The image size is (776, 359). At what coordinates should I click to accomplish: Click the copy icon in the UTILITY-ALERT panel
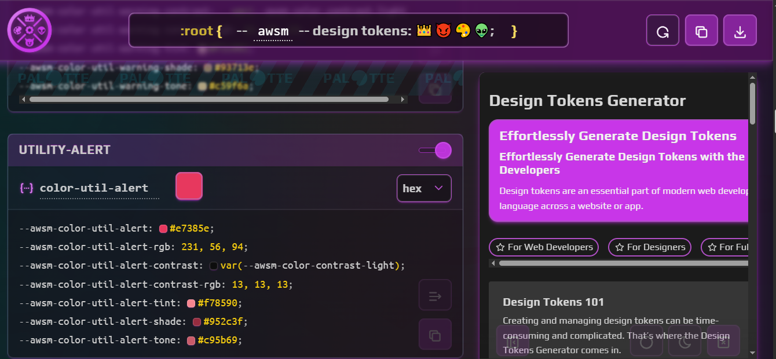(x=435, y=334)
